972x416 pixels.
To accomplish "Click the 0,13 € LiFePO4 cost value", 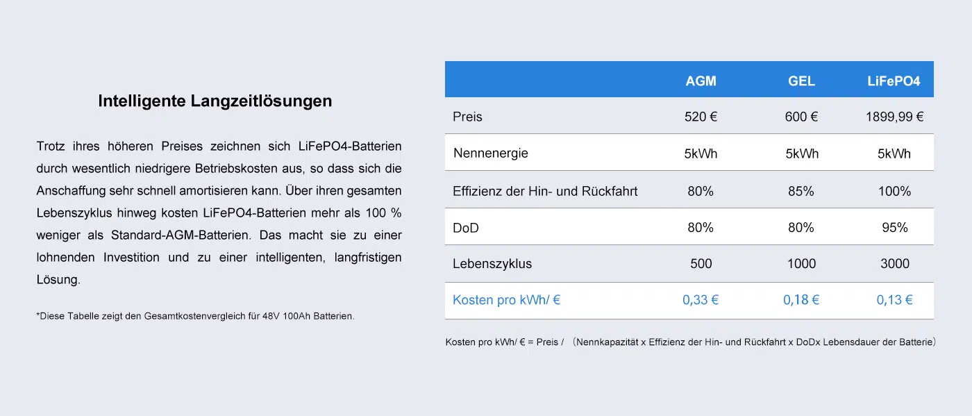I will [x=894, y=300].
